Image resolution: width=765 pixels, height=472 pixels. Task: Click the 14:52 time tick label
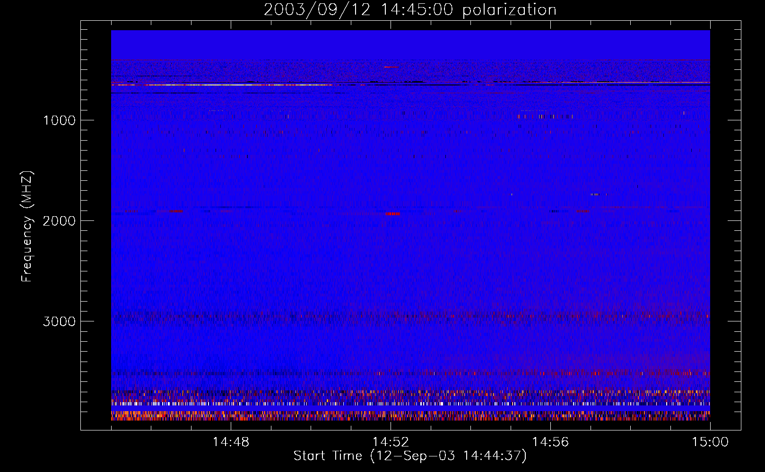(391, 442)
